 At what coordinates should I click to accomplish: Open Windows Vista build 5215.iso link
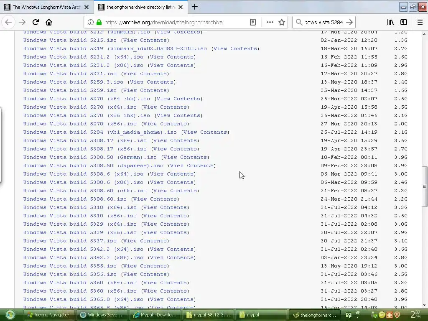point(70,40)
